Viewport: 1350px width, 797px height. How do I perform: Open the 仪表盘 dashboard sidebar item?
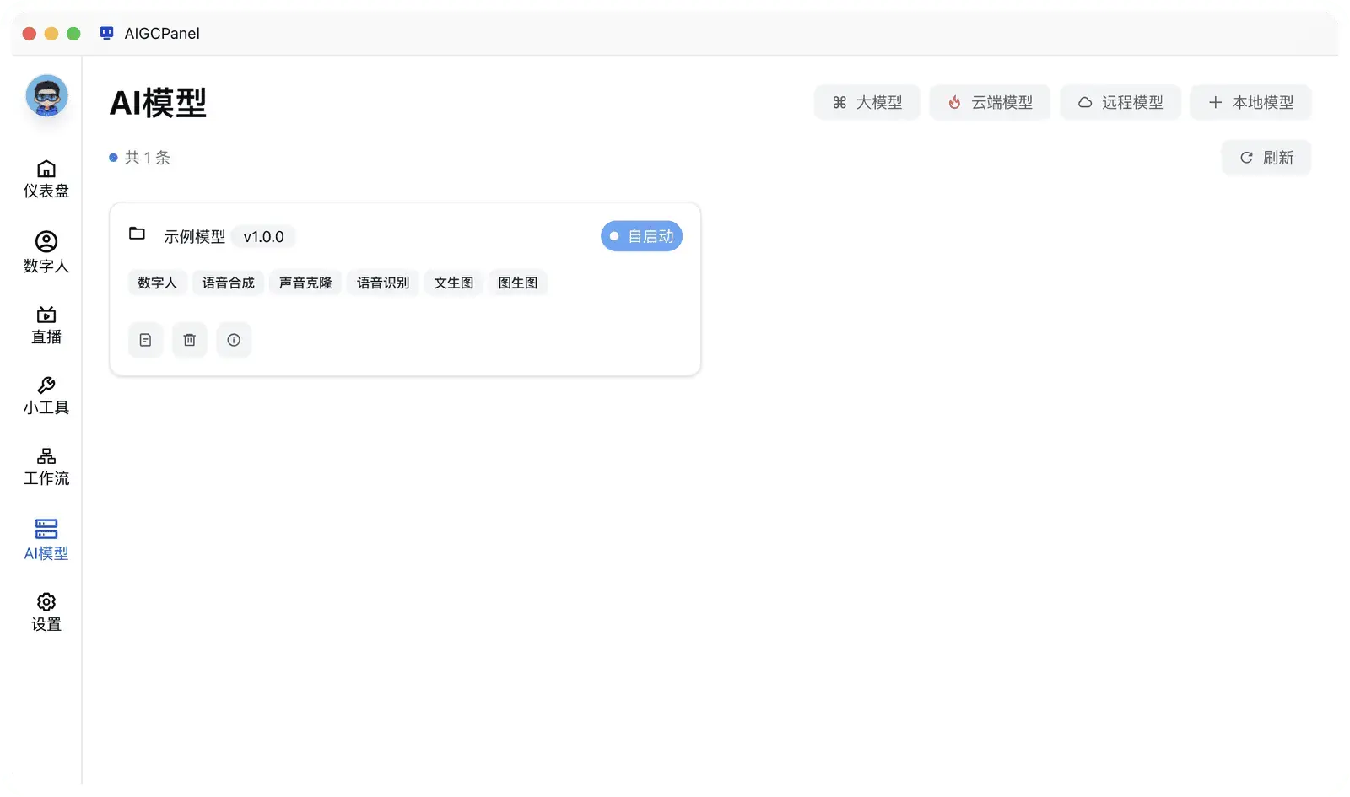pos(46,179)
